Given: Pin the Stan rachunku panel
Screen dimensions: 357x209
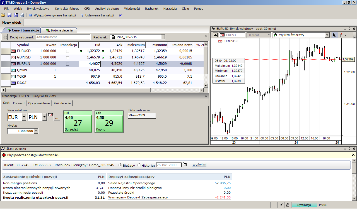Looking at the screenshot, I should click(x=349, y=149).
